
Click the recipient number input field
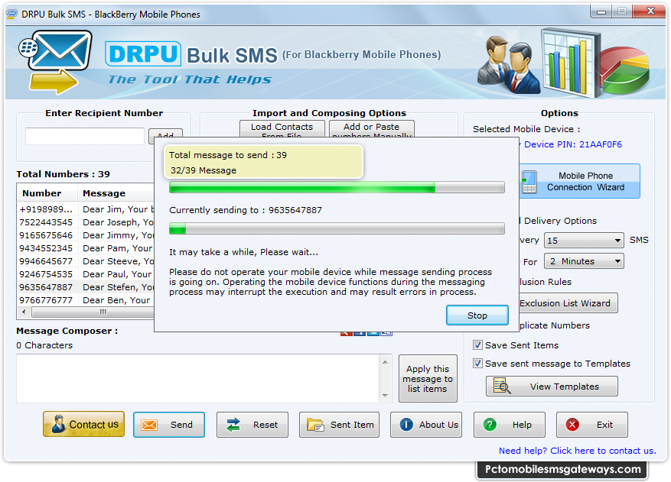[85, 136]
